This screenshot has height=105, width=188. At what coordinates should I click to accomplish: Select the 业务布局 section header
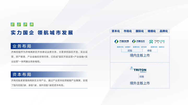click(49, 46)
